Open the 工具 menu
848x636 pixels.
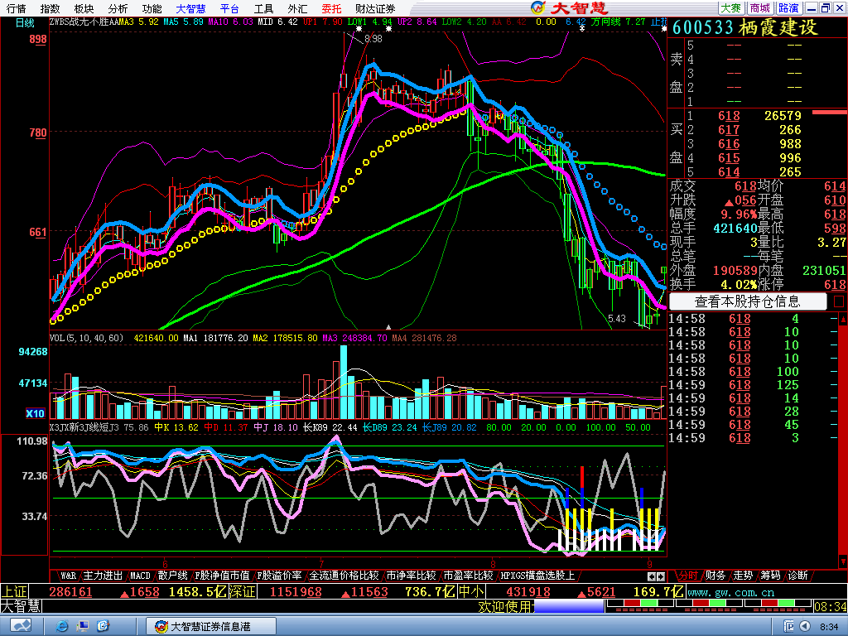[264, 8]
